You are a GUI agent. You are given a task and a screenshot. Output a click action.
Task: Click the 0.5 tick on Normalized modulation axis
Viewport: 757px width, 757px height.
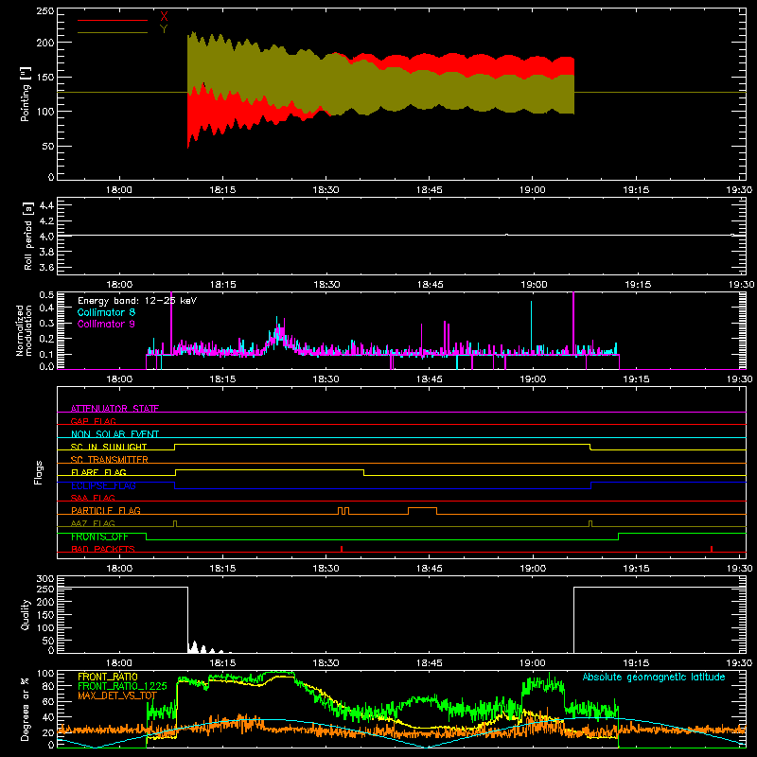point(46,294)
